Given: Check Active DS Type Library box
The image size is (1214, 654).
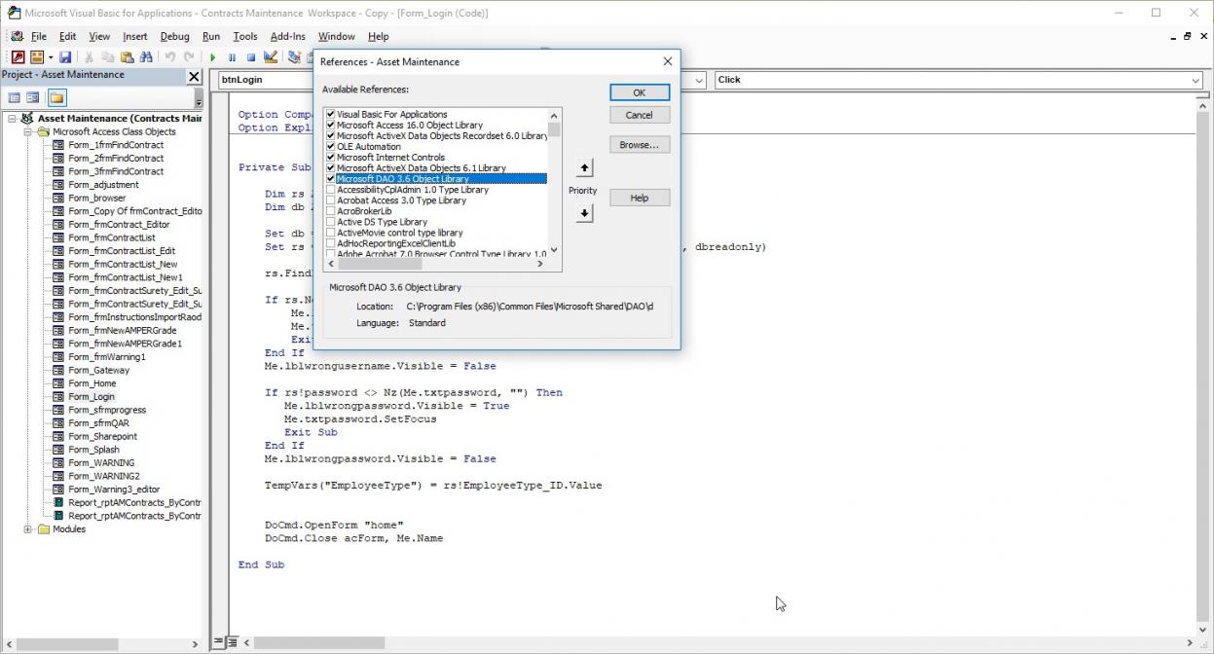Looking at the screenshot, I should tap(331, 221).
